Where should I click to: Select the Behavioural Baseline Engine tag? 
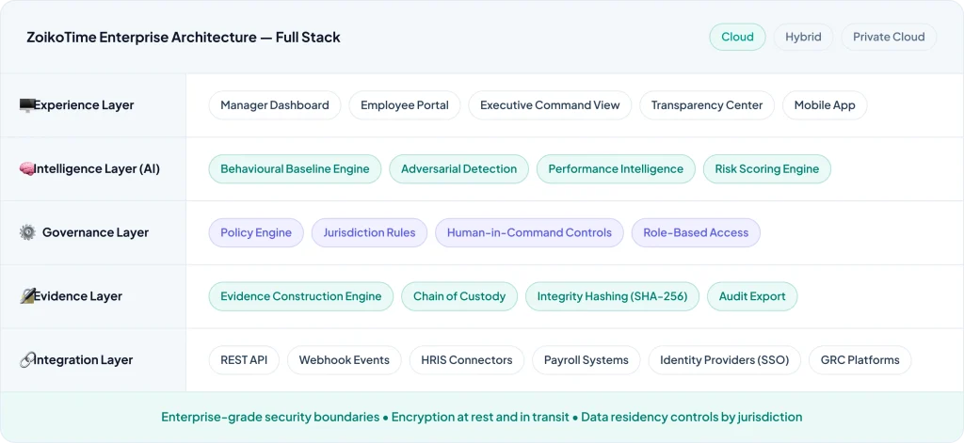(x=295, y=169)
